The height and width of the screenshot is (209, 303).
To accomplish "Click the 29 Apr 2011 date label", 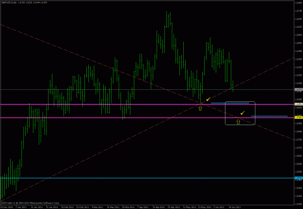I will pos(175,207).
